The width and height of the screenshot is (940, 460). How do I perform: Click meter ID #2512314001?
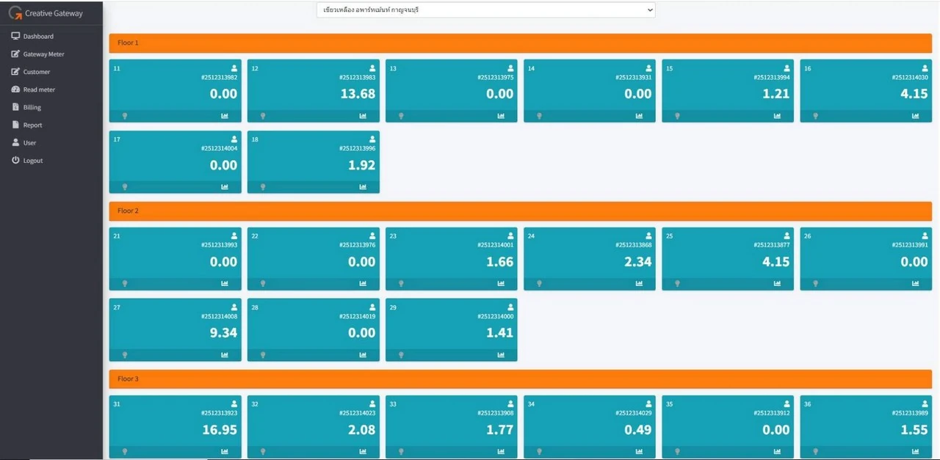pos(496,245)
